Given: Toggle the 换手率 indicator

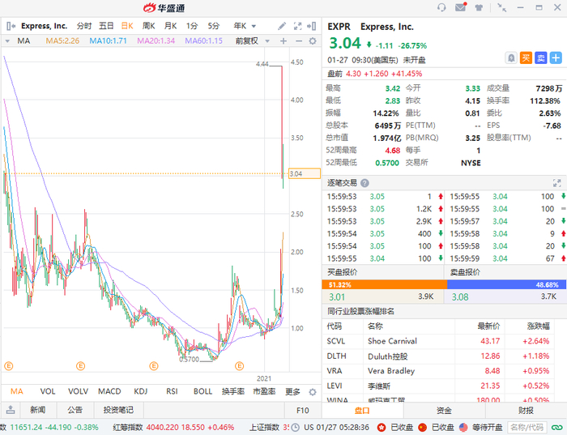Looking at the screenshot, I should click(233, 391).
